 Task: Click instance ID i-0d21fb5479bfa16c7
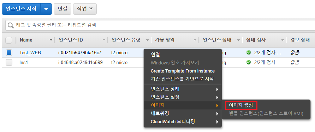(80, 53)
